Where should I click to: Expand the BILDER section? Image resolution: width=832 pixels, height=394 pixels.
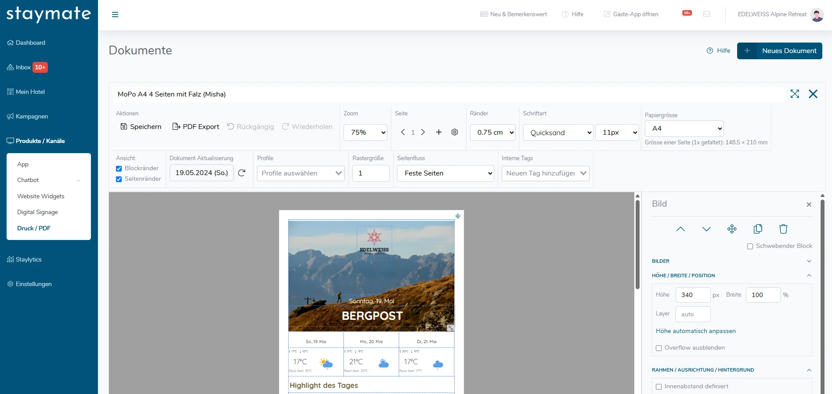point(731,261)
